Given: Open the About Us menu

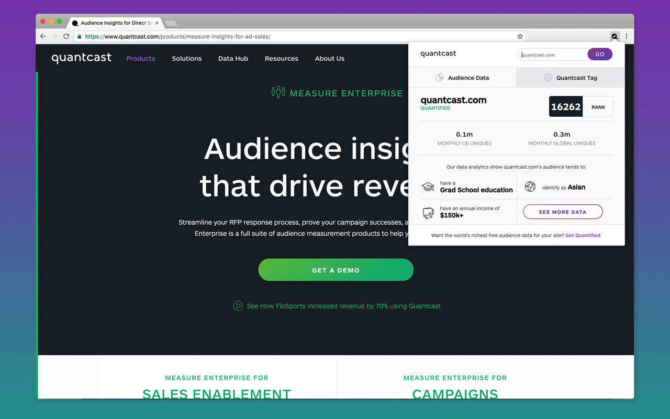Looking at the screenshot, I should (330, 59).
